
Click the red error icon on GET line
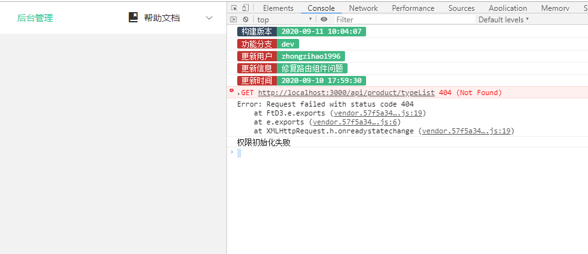[232, 91]
